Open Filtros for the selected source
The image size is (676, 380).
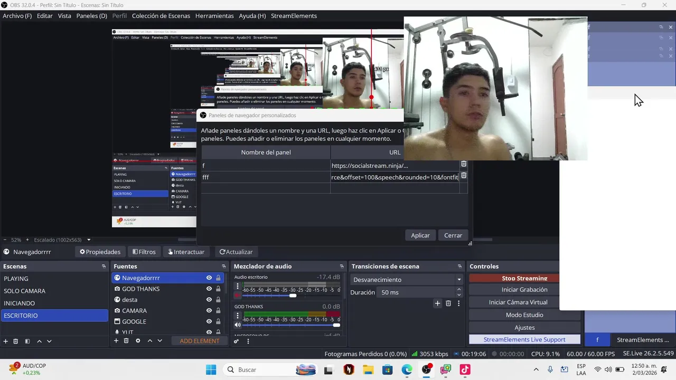pyautogui.click(x=144, y=252)
